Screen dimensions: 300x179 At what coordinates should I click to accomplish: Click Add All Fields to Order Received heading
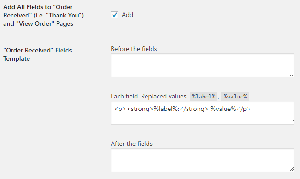44,15
